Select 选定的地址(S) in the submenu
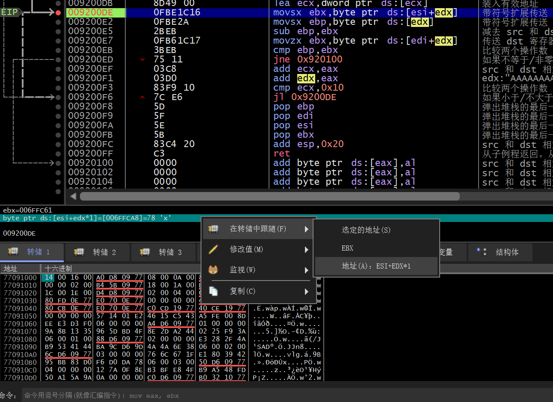553x402 pixels. point(376,230)
